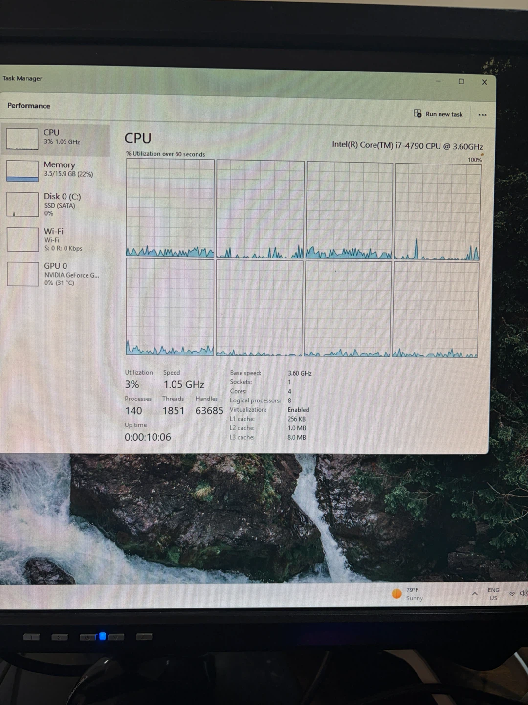This screenshot has width=528, height=705.
Task: Click the Base speed 3.60 GHz value
Action: 299,373
